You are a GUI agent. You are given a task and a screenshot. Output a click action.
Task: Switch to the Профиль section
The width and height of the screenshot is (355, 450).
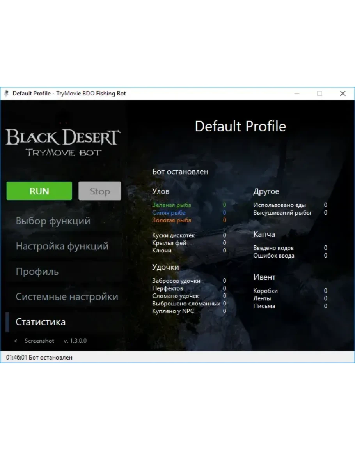point(37,272)
